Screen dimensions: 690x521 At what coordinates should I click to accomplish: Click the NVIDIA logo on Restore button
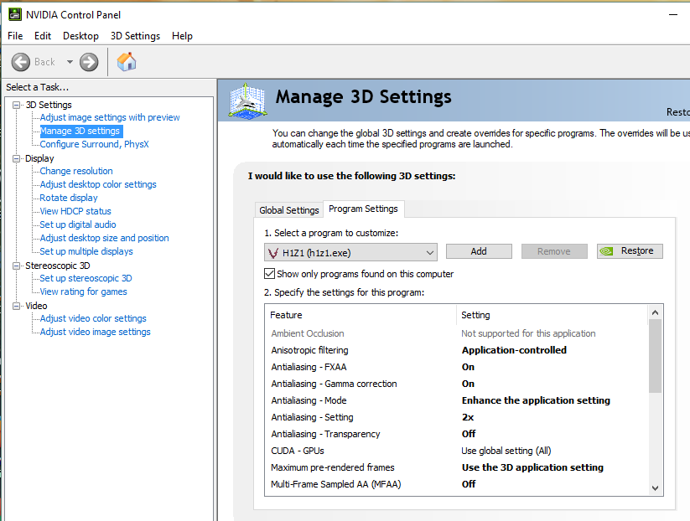606,251
